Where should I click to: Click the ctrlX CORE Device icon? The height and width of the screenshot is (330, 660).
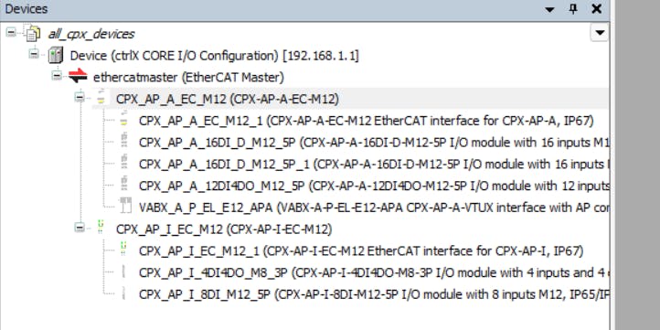point(56,56)
